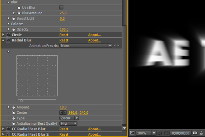The width and height of the screenshot is (205, 137).
Task: Click the Opacity value 100,0
Action: [64, 29]
